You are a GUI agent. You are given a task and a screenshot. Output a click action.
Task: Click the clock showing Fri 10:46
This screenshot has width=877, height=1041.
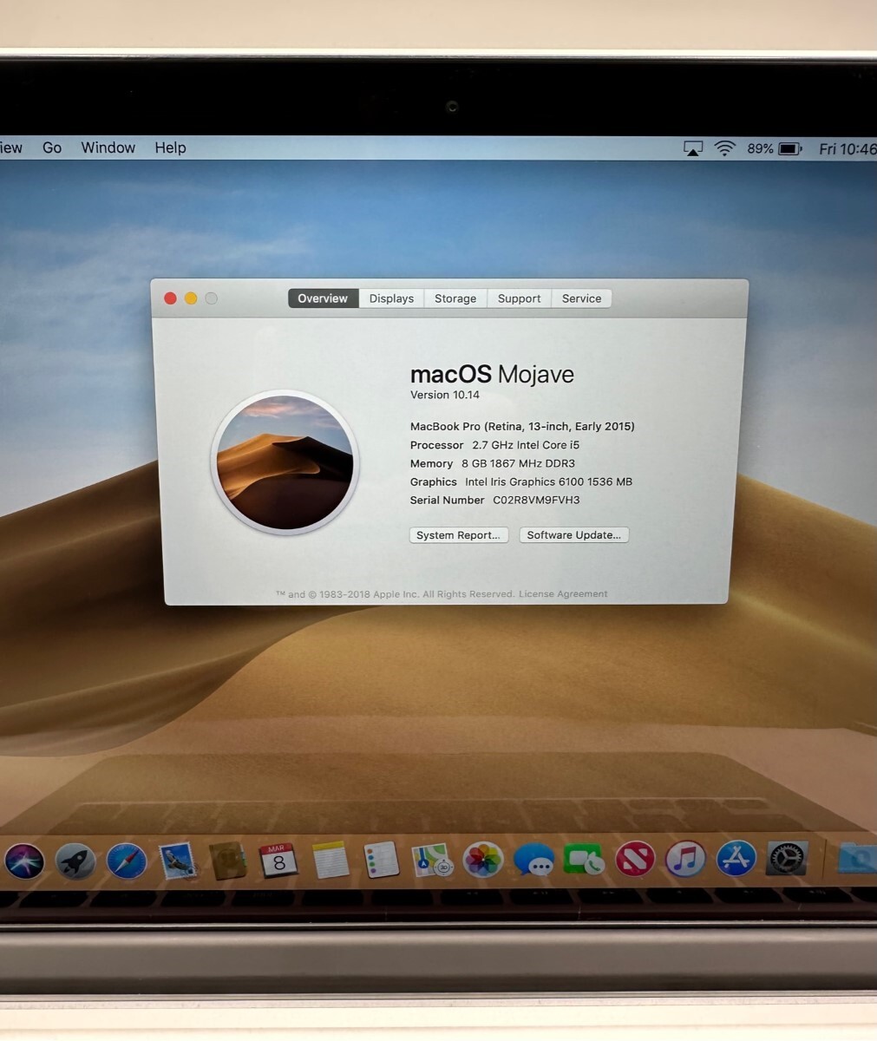(848, 149)
